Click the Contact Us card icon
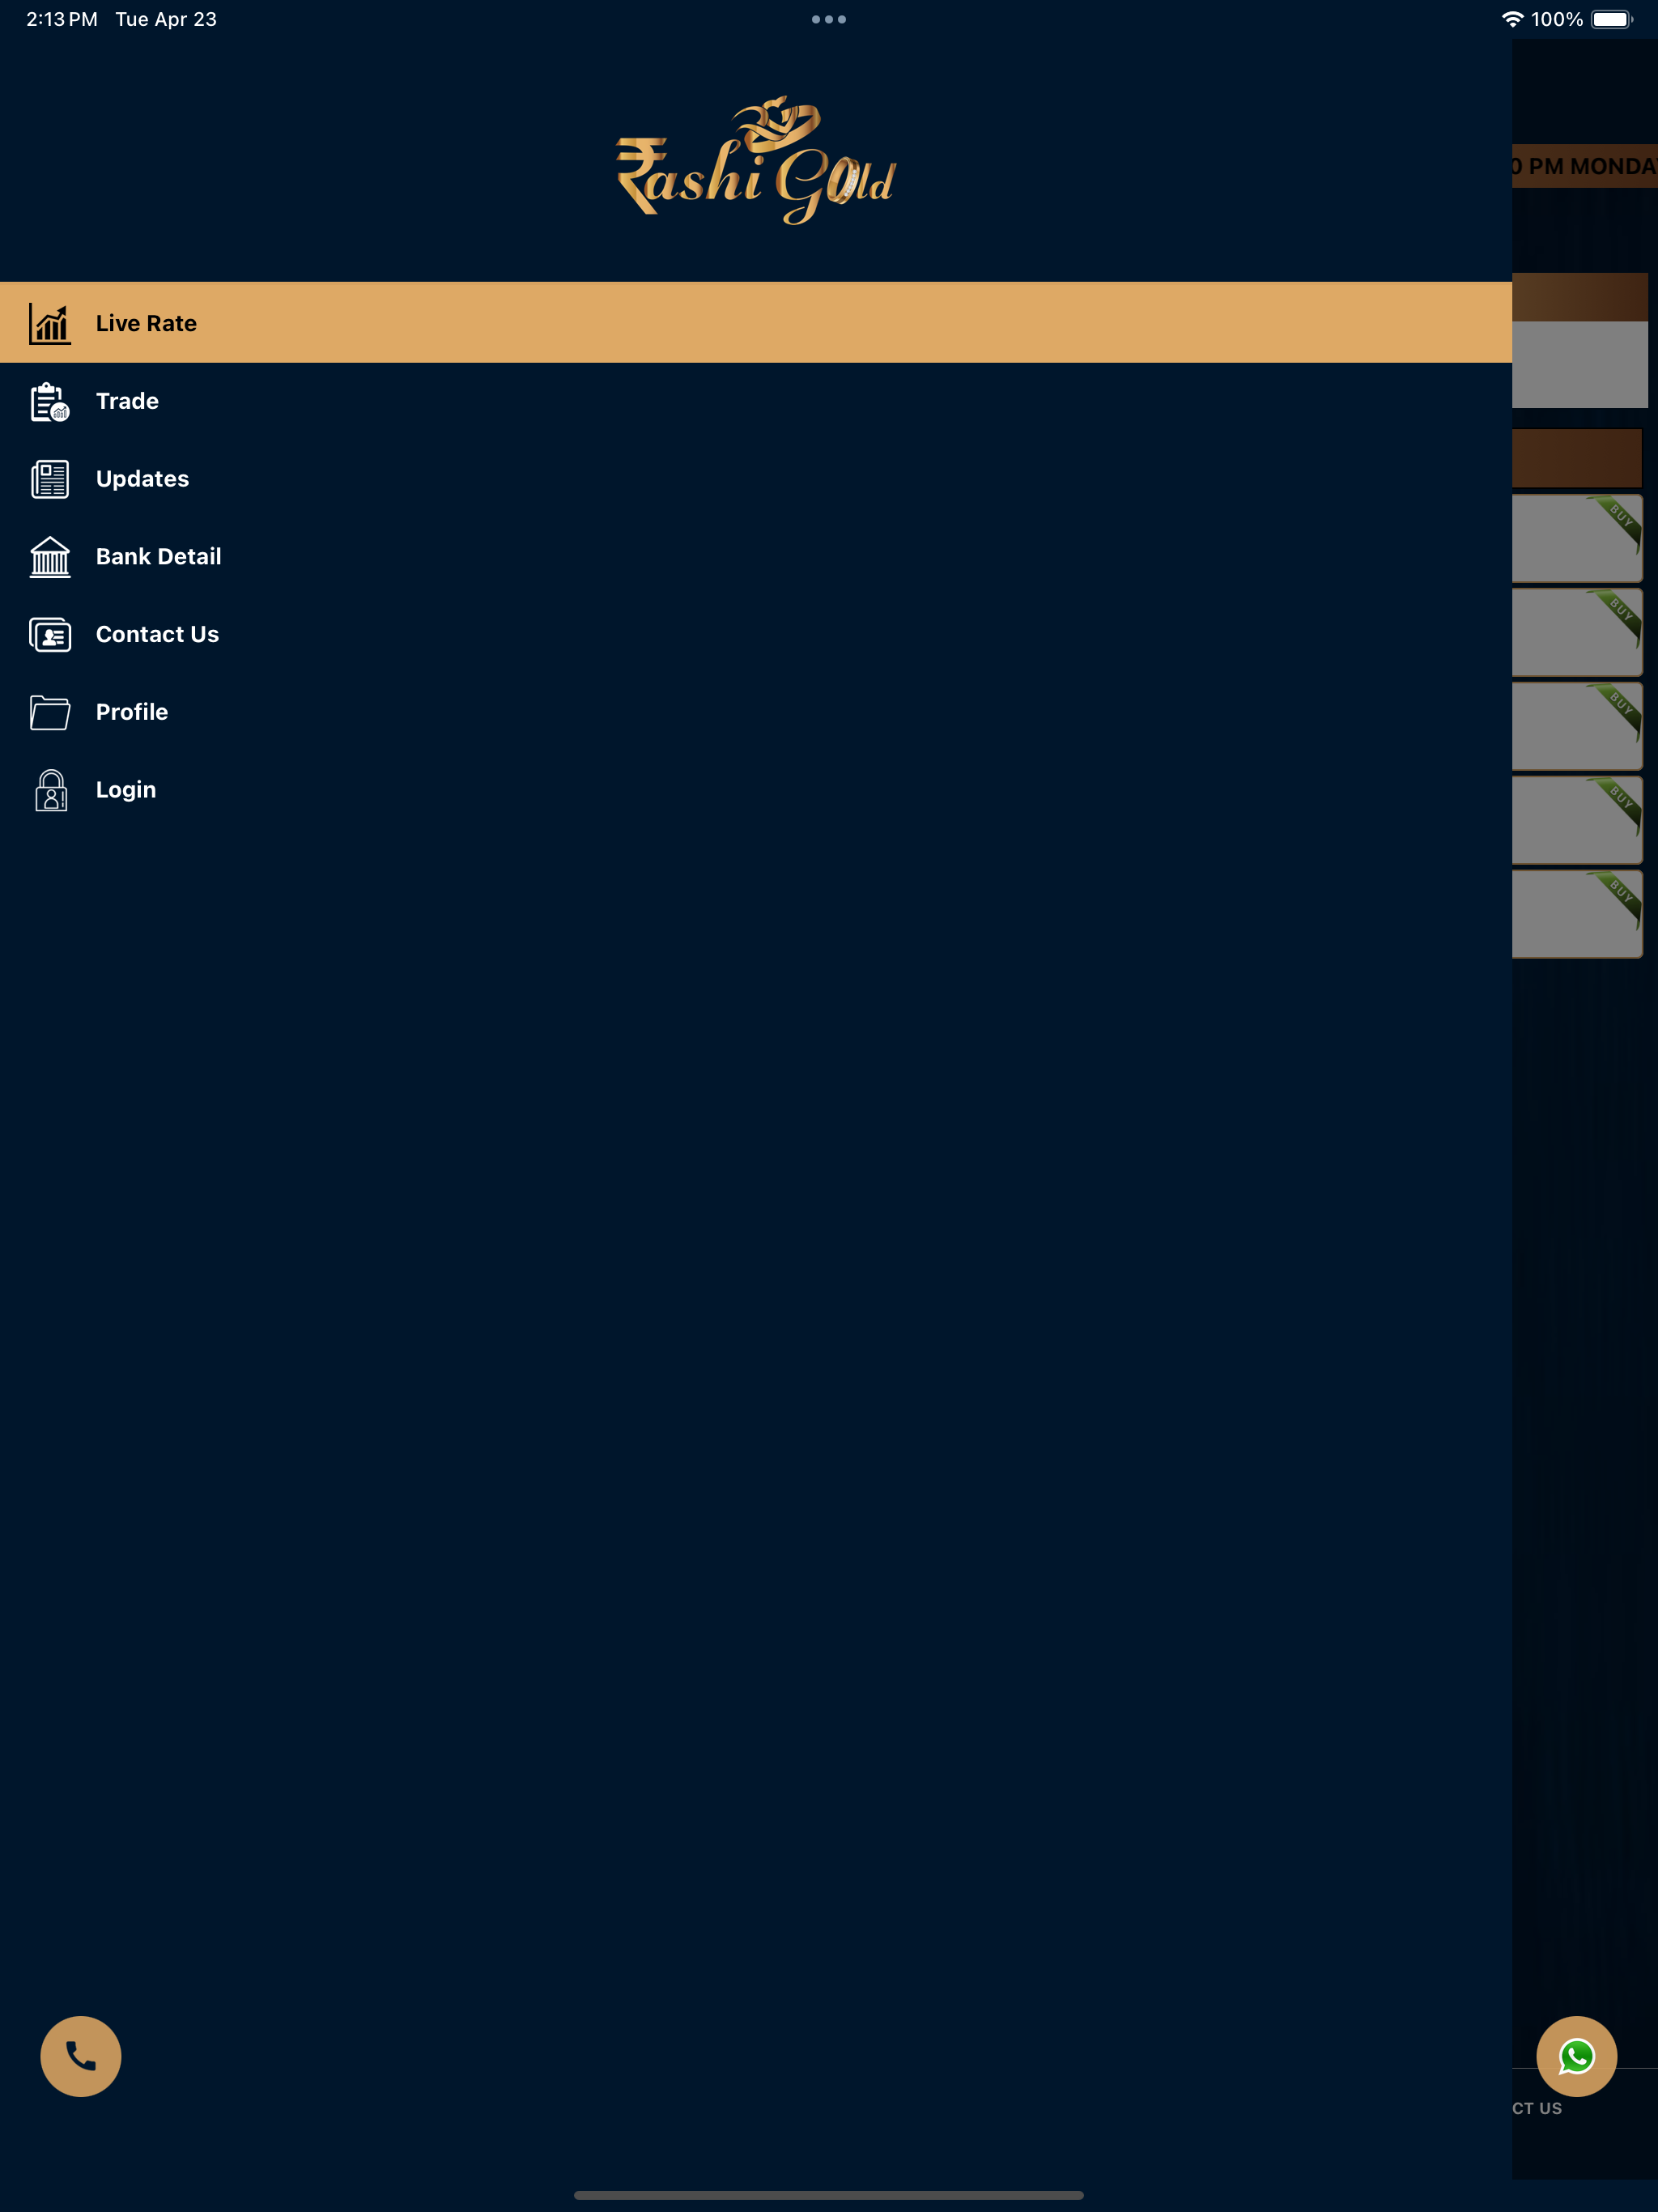The height and width of the screenshot is (2212, 1658). click(x=50, y=635)
